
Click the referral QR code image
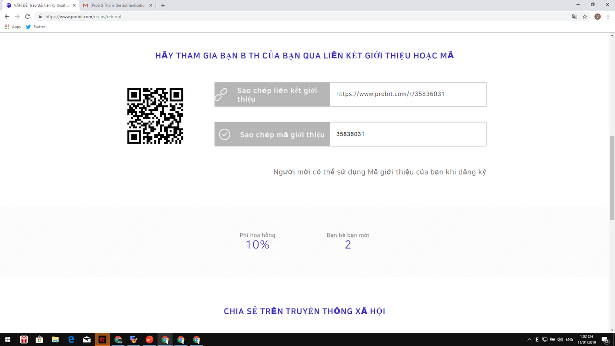155,116
